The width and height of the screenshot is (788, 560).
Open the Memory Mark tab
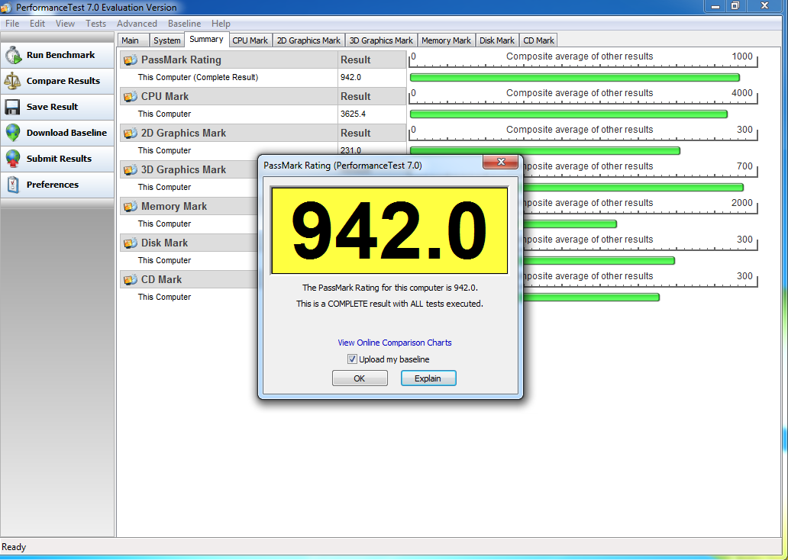point(446,40)
